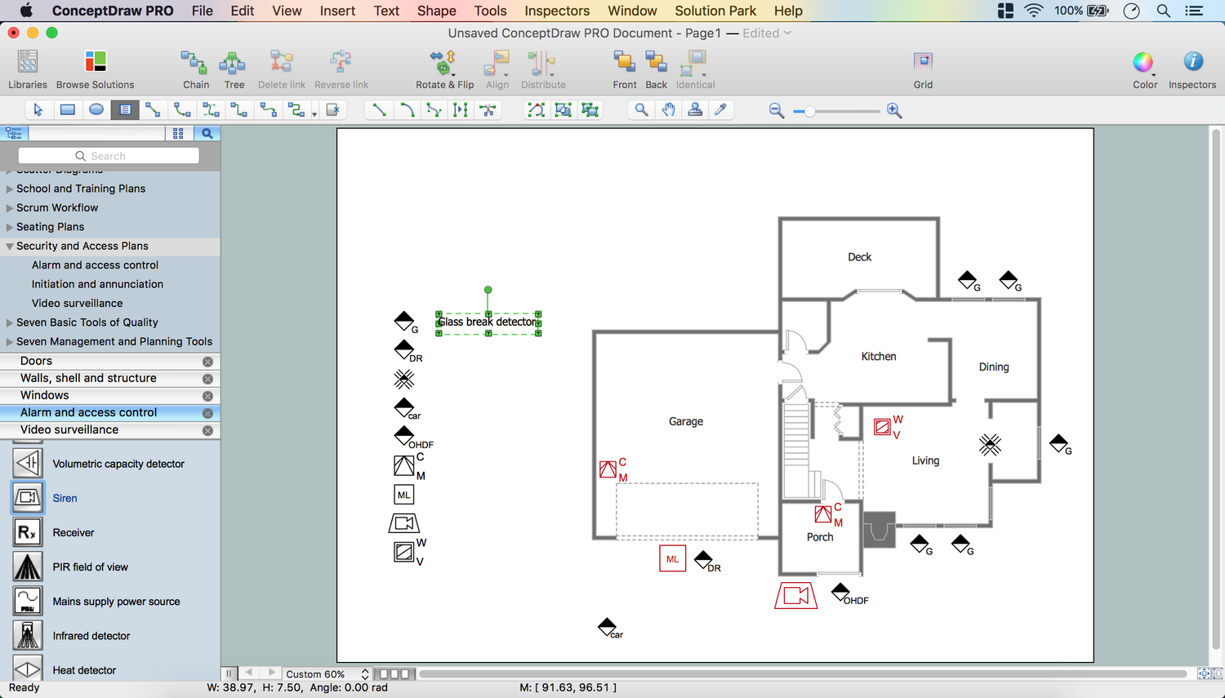Close the Doors library
This screenshot has width=1225, height=698.
[x=207, y=362]
